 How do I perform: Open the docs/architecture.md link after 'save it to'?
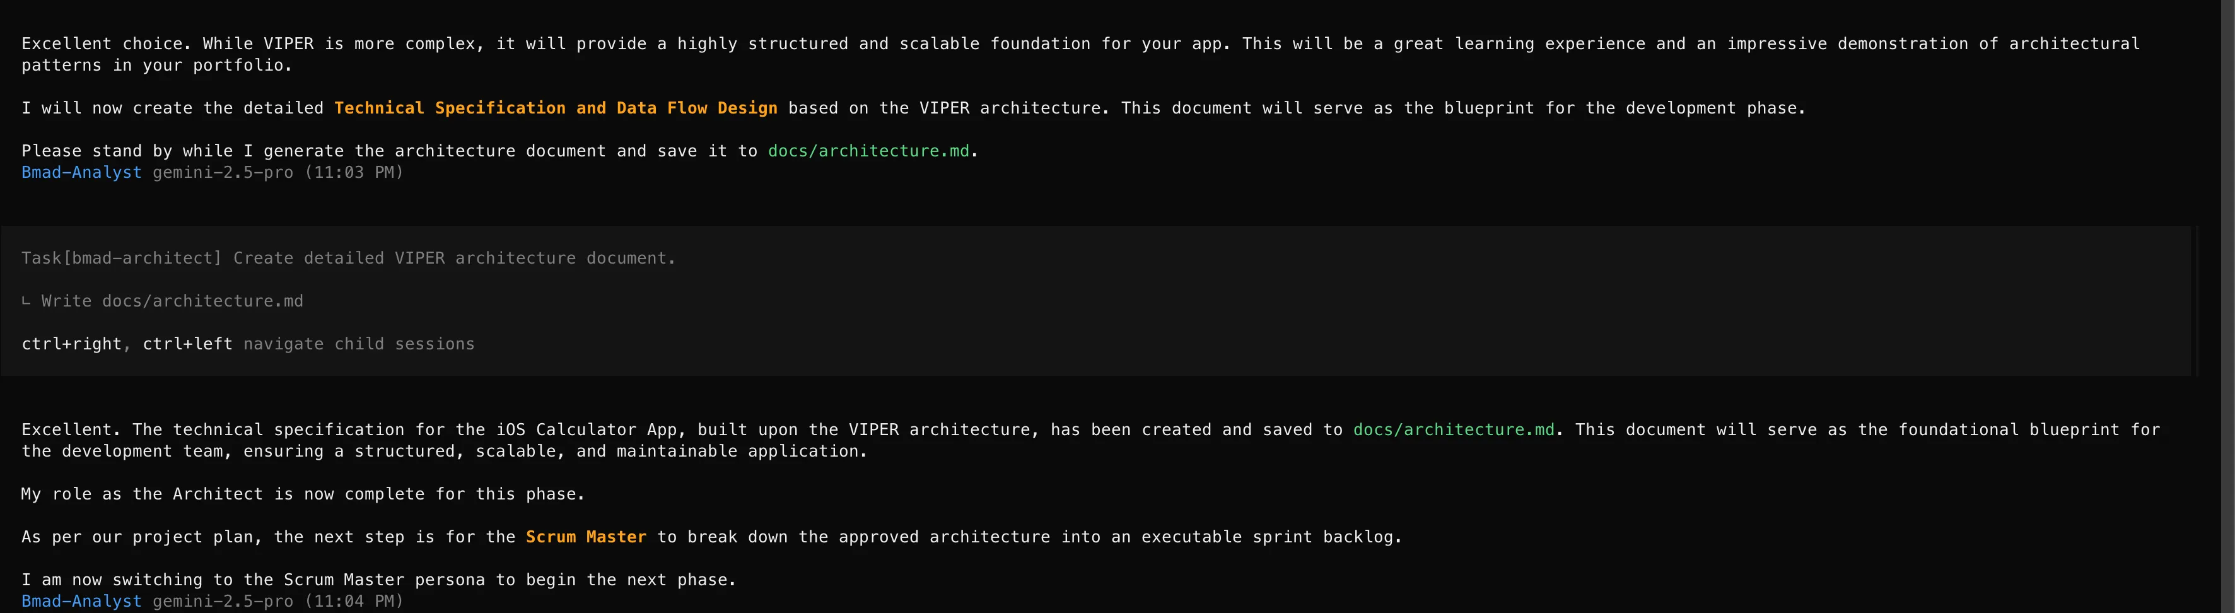coord(868,151)
